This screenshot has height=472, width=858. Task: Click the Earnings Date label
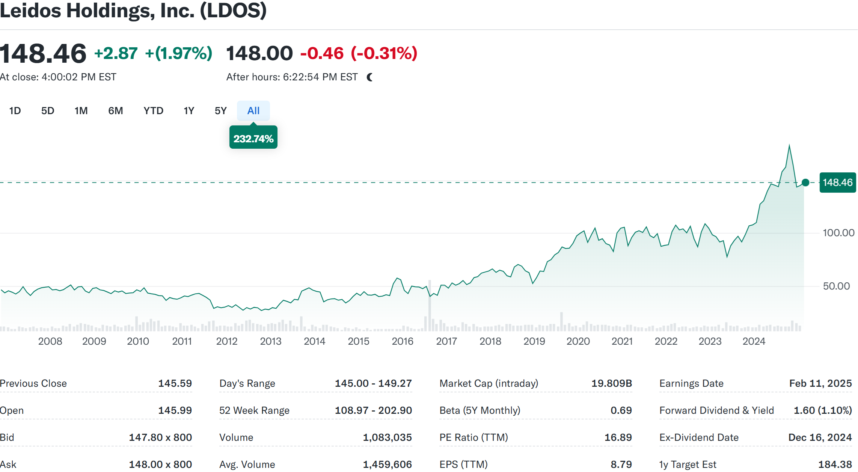click(691, 383)
